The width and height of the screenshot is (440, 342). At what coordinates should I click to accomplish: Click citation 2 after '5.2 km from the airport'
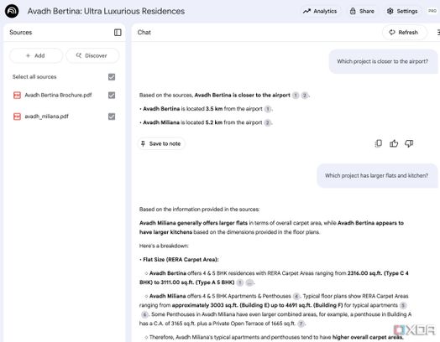tap(267, 122)
